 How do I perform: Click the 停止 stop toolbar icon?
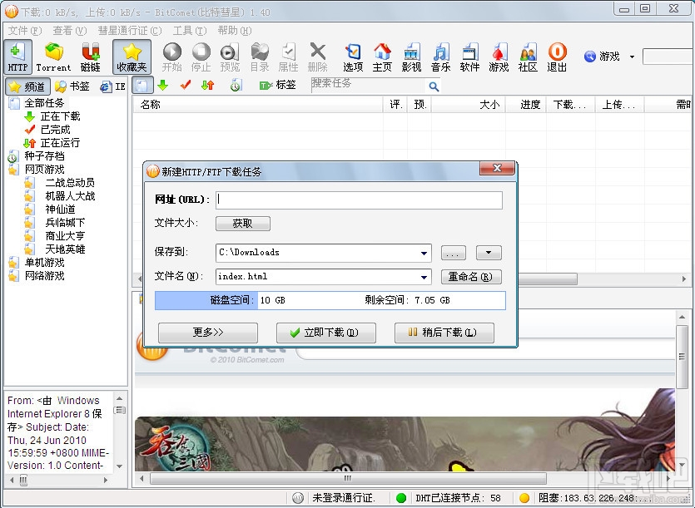[201, 57]
